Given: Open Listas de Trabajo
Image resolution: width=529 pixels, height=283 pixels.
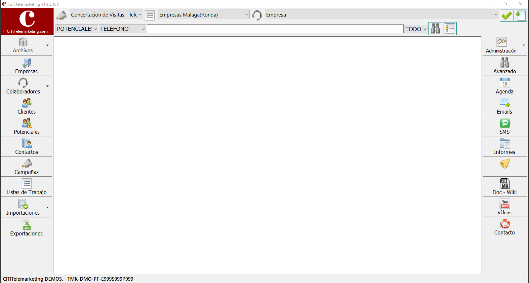Looking at the screenshot, I should click(26, 187).
